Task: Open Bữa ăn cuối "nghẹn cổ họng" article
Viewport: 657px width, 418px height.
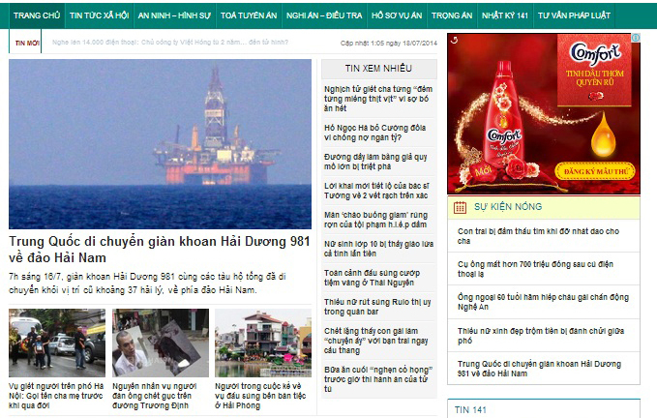Action: click(378, 379)
